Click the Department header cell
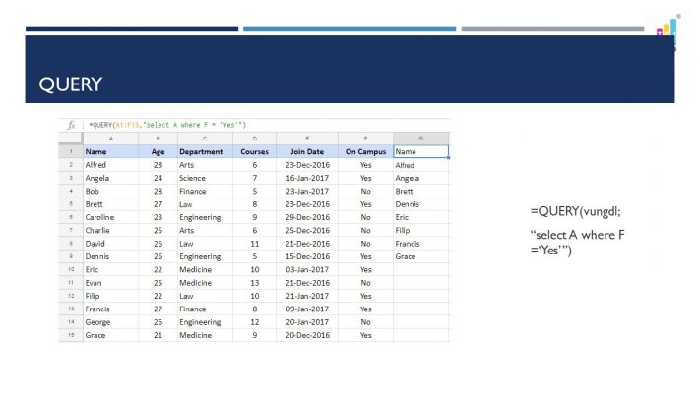 pos(201,152)
